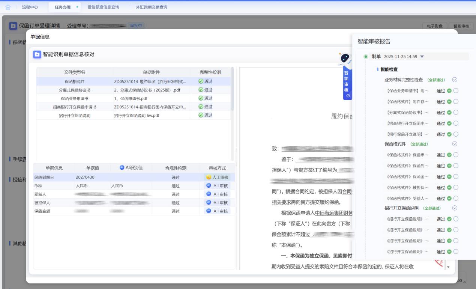
Task: Click the home icon in top tab bar
Action: [8, 7]
